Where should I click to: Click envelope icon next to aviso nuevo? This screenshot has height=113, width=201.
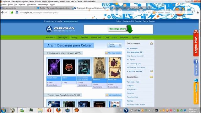coord(151,71)
